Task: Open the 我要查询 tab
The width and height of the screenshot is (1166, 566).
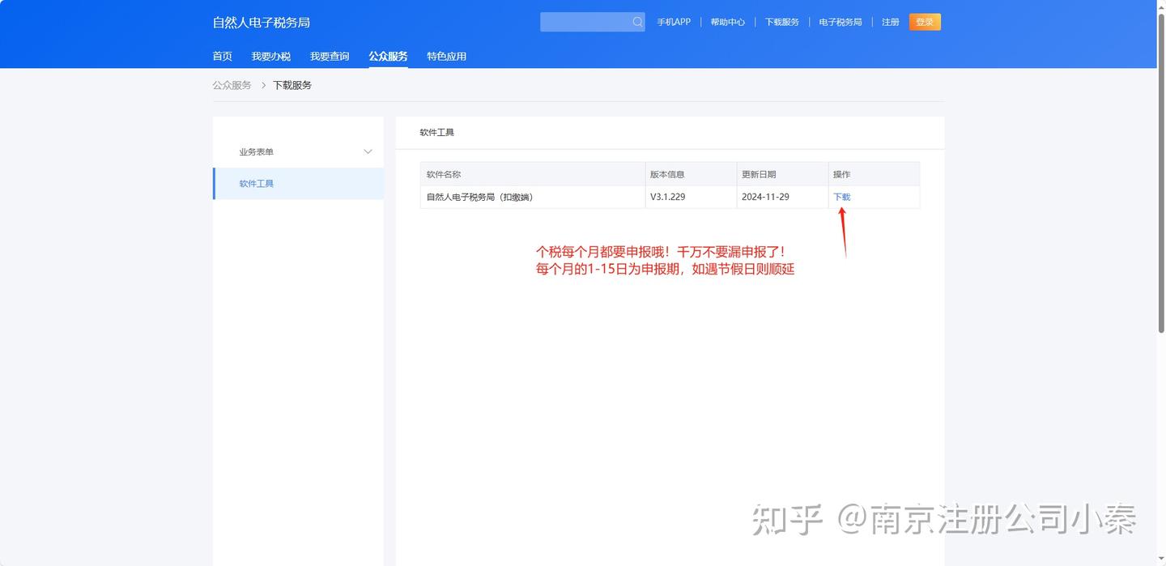Action: click(x=330, y=56)
